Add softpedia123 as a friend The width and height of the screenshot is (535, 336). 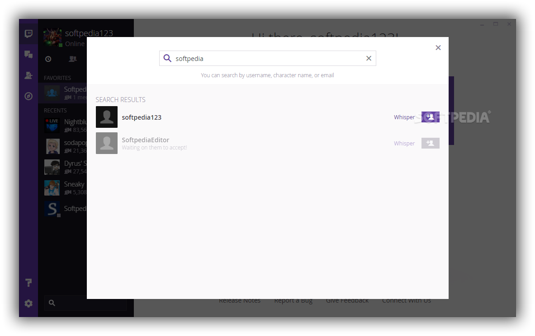(430, 117)
